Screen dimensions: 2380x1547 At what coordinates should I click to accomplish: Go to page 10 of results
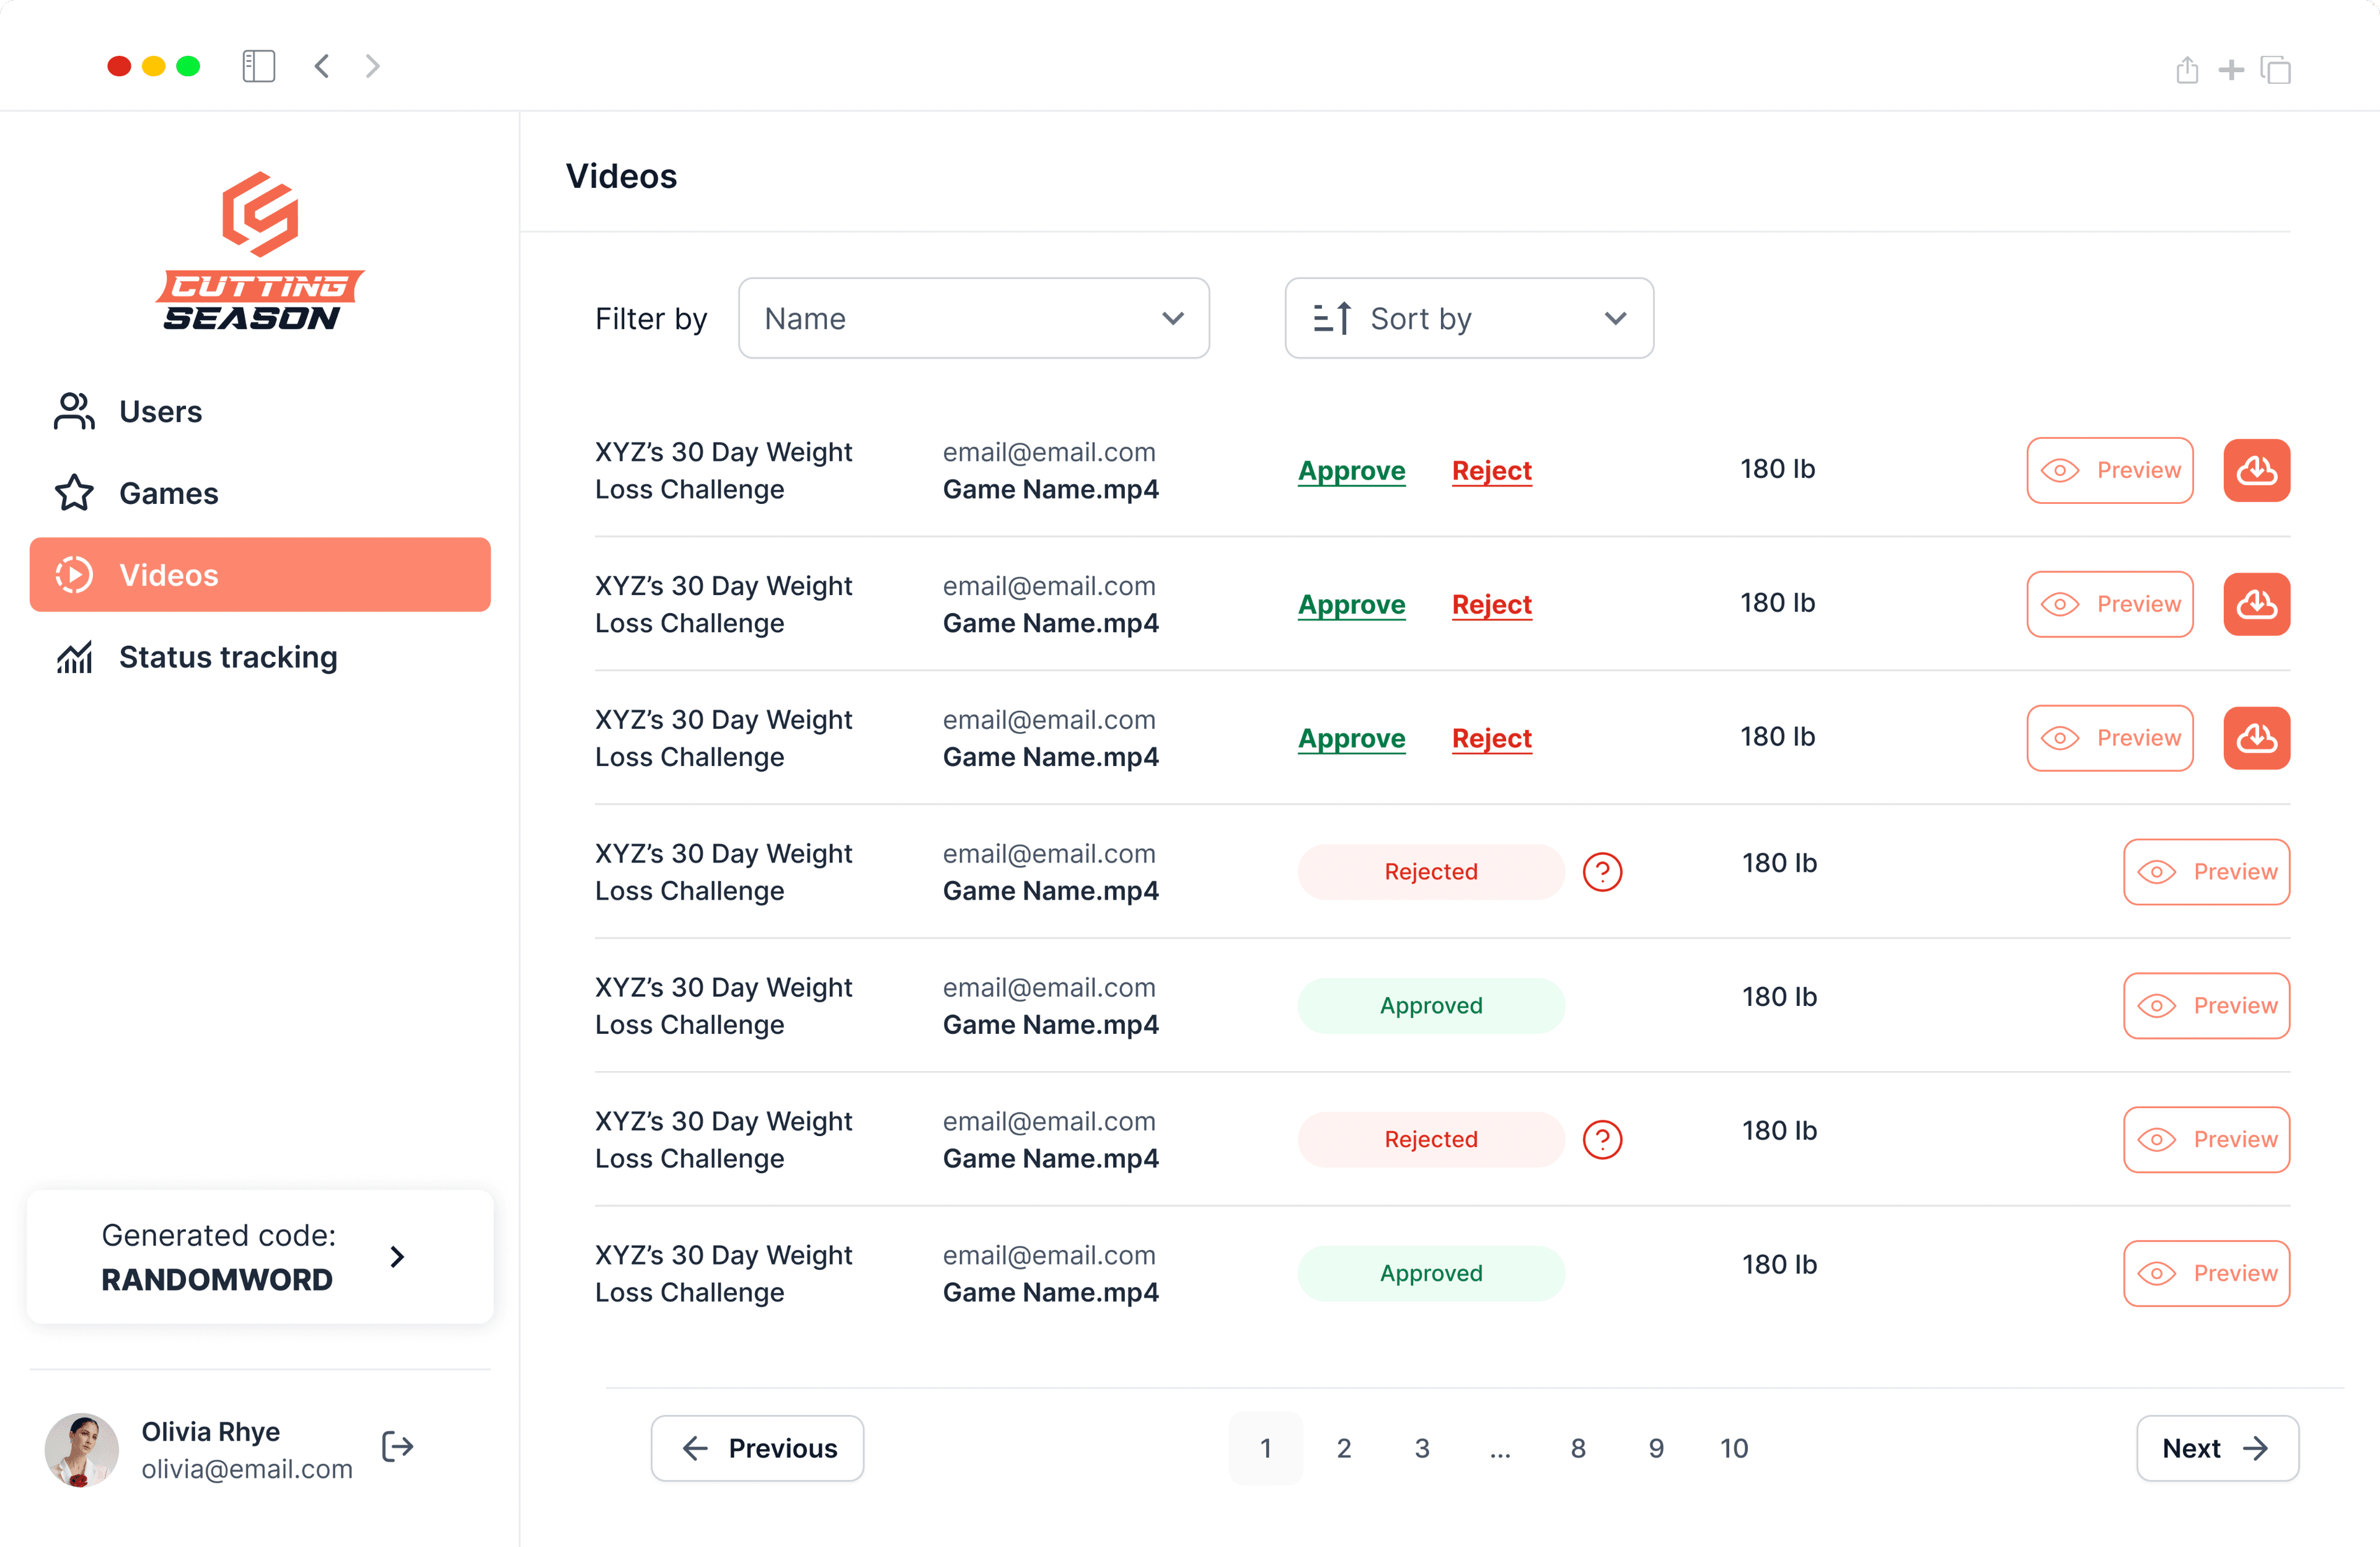click(1734, 1448)
